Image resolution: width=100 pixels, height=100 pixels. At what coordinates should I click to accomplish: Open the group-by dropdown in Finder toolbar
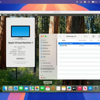[94, 36]
